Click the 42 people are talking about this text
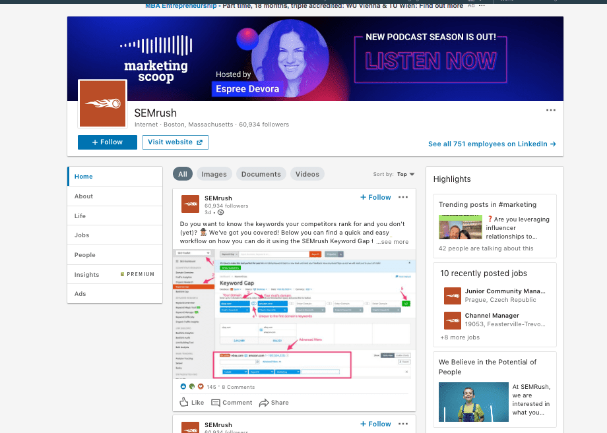The width and height of the screenshot is (607, 433). [x=486, y=248]
